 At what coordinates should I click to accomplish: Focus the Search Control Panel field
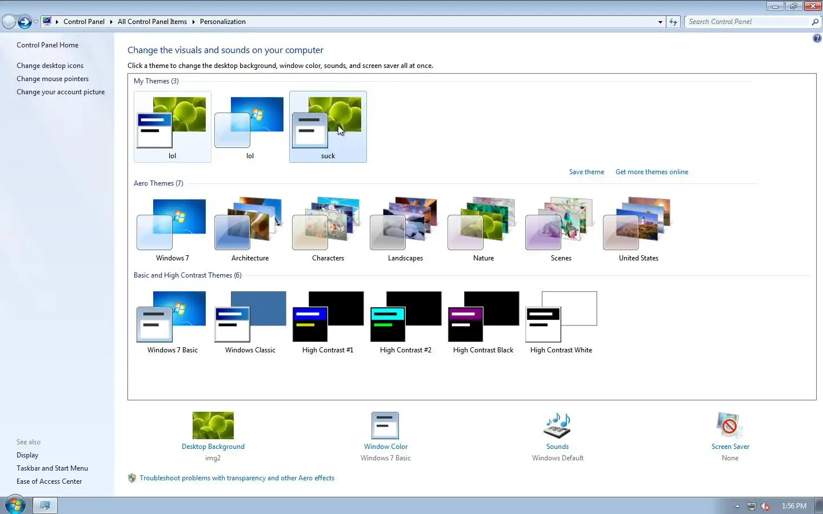(748, 22)
